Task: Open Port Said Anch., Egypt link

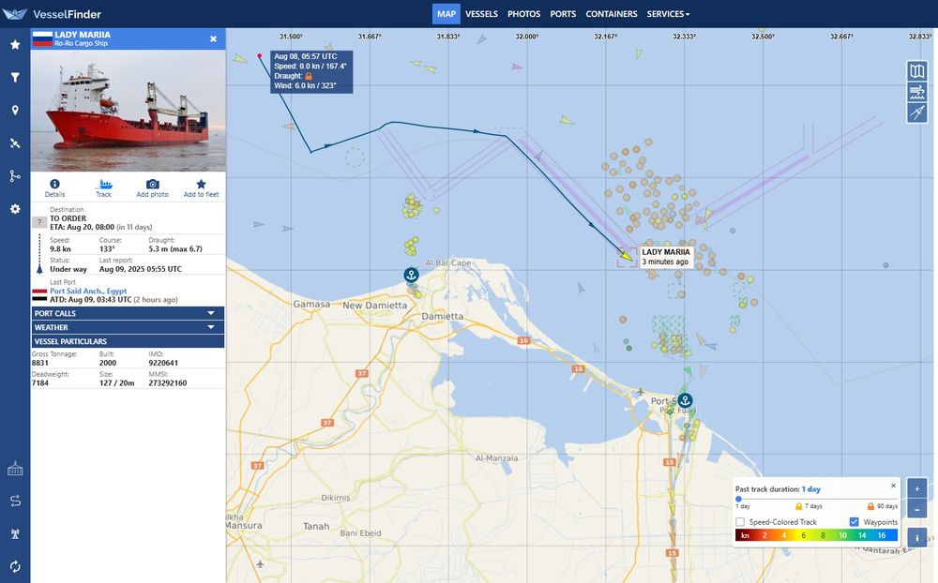Action: pos(88,291)
